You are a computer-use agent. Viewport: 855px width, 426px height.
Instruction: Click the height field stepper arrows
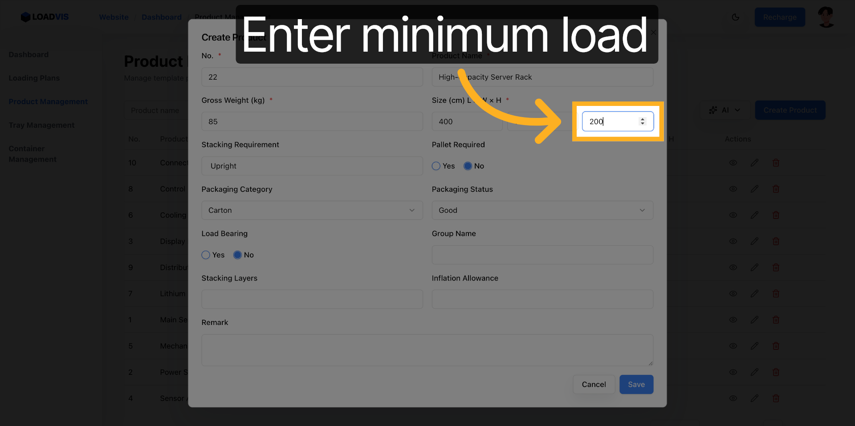tap(642, 122)
